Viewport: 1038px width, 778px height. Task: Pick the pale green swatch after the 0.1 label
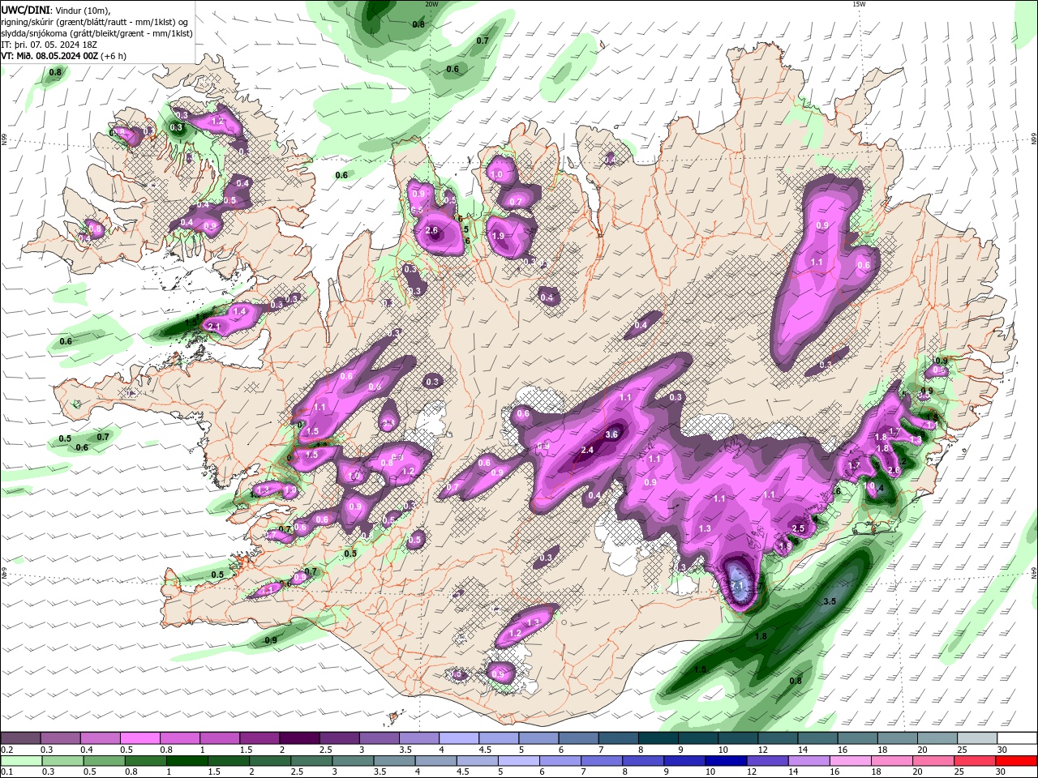pyautogui.click(x=21, y=761)
